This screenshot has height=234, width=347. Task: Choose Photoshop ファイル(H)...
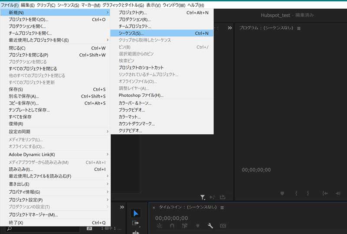pyautogui.click(x=162, y=95)
